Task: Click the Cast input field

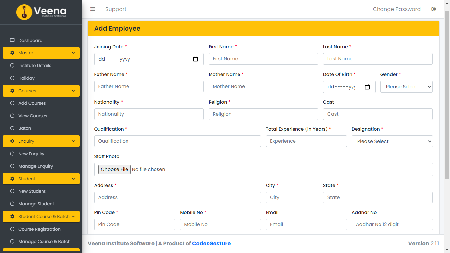Action: pyautogui.click(x=378, y=114)
